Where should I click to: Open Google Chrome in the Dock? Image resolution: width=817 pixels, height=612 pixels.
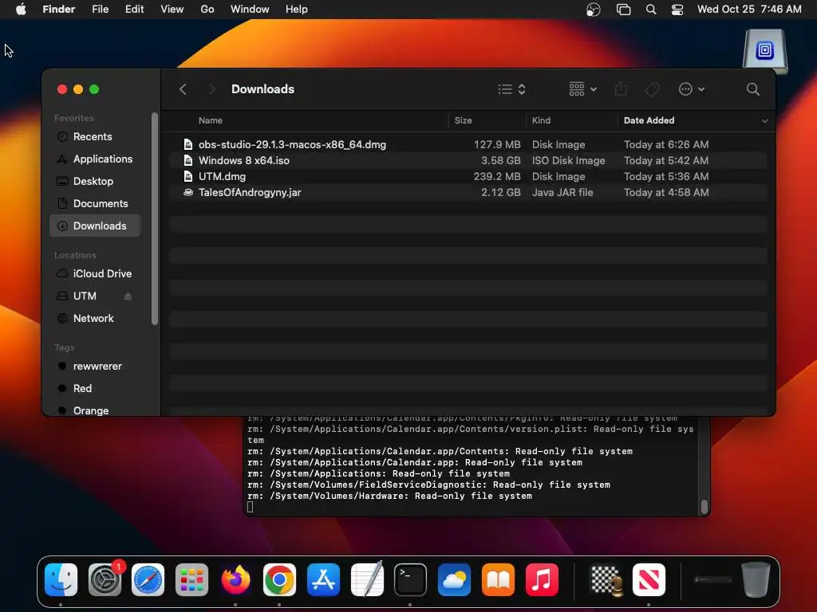point(279,579)
